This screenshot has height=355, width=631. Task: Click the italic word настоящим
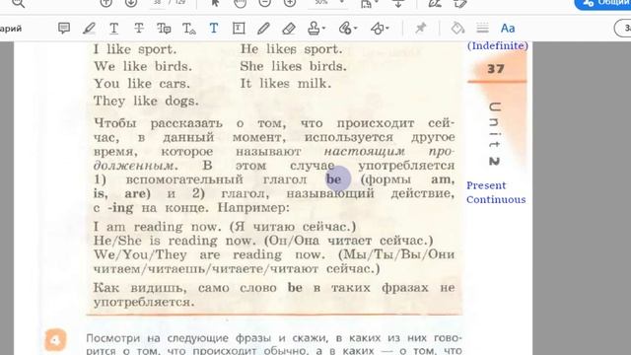[364, 151]
